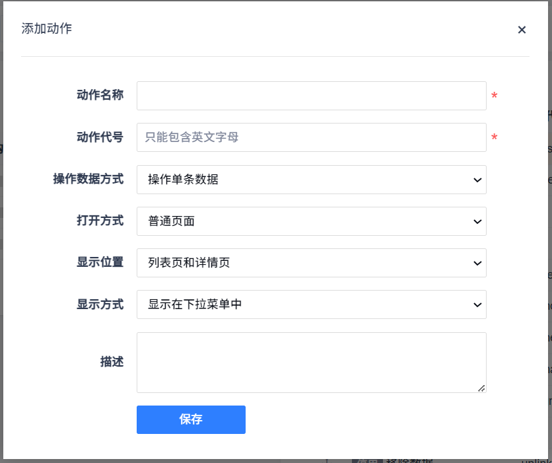Click the red asterisk beside 动作名称
Viewport: 552px width, 463px height.
coord(495,97)
